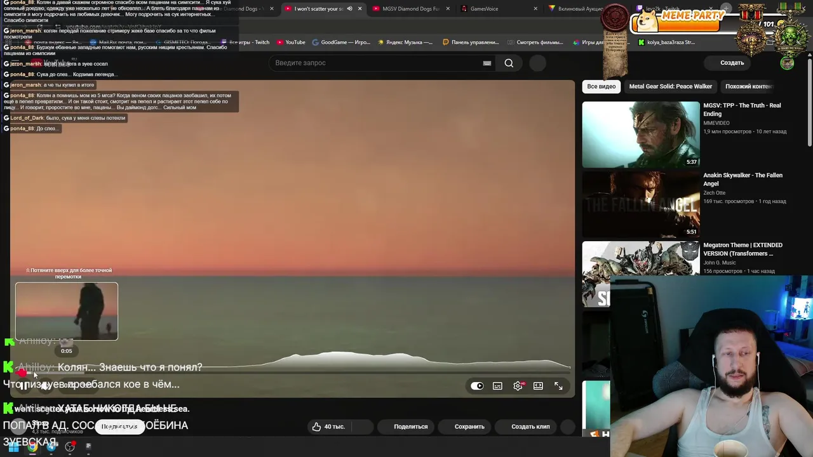Enter fullscreen mode in the video player

558,386
